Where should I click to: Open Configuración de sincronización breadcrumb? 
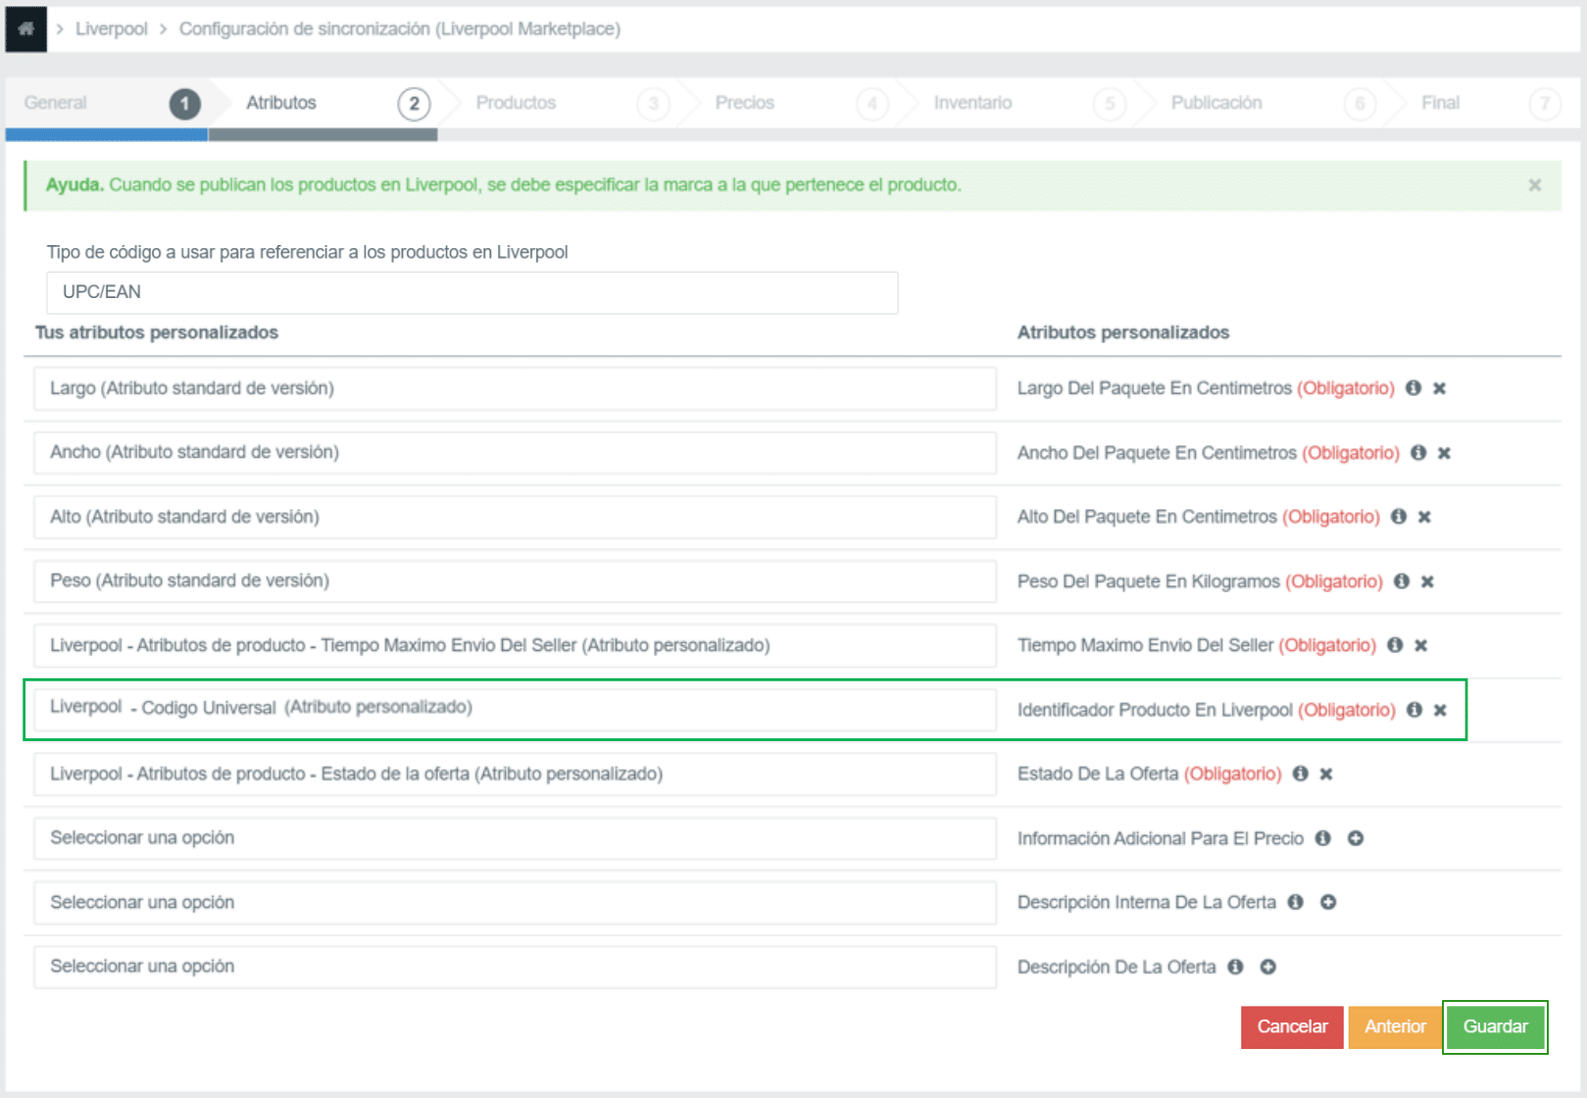[399, 28]
